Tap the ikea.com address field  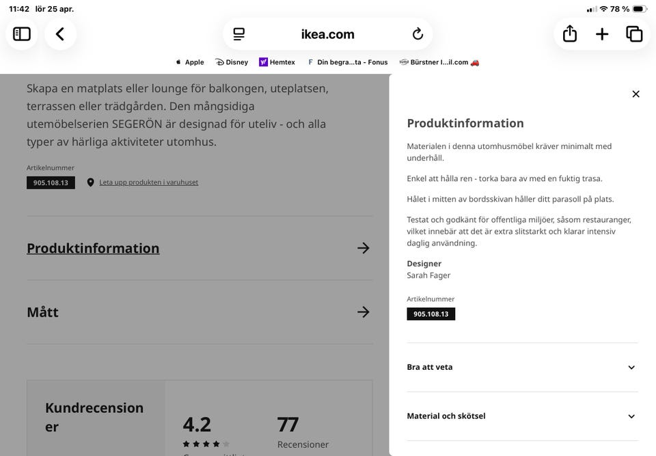pyautogui.click(x=328, y=34)
